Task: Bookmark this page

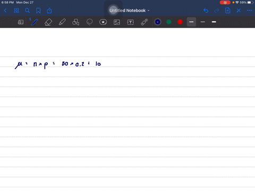Action: tap(38, 11)
